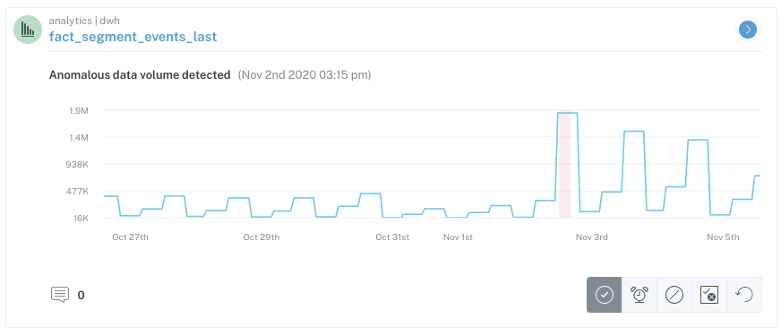This screenshot has width=781, height=336.
Task: Click the green bar chart table icon
Action: [28, 30]
